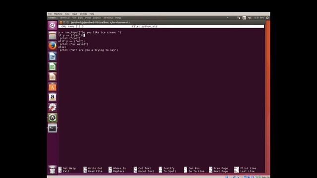
Task: Click the 'To Spell' shortcut label
Action: click(x=169, y=172)
